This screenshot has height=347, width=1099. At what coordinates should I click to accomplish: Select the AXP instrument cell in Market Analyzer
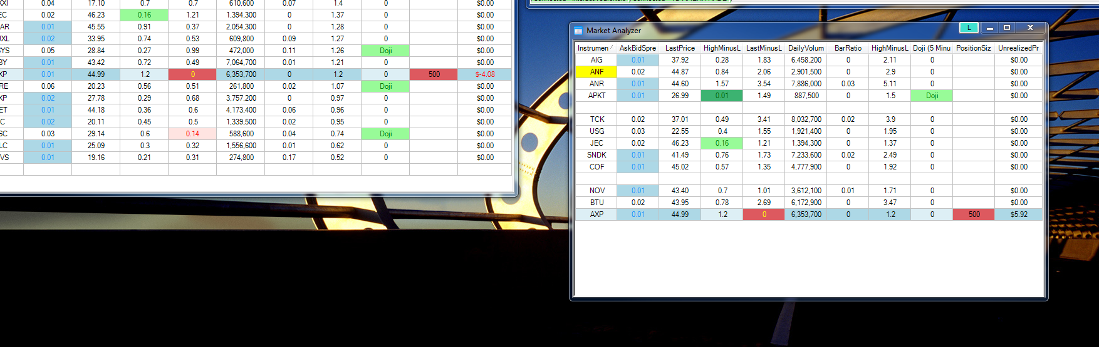click(596, 214)
